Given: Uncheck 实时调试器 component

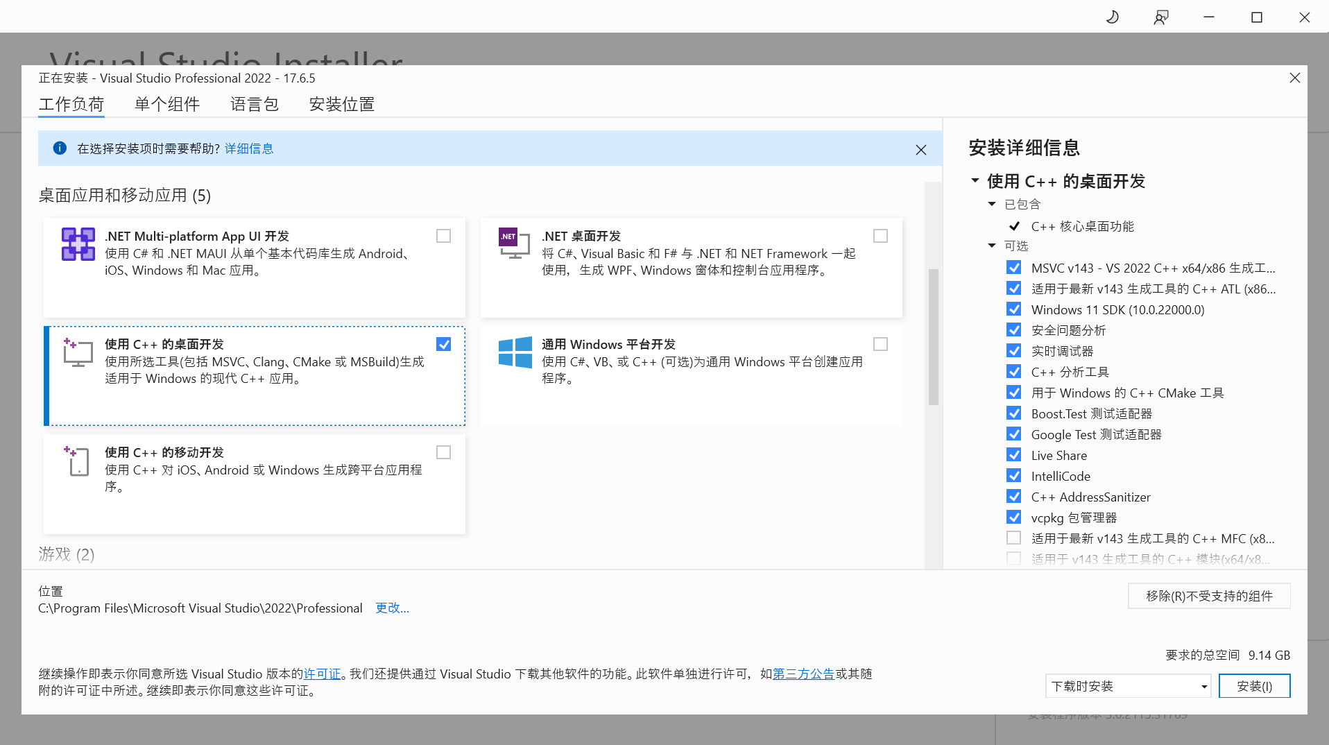Looking at the screenshot, I should pyautogui.click(x=1013, y=350).
